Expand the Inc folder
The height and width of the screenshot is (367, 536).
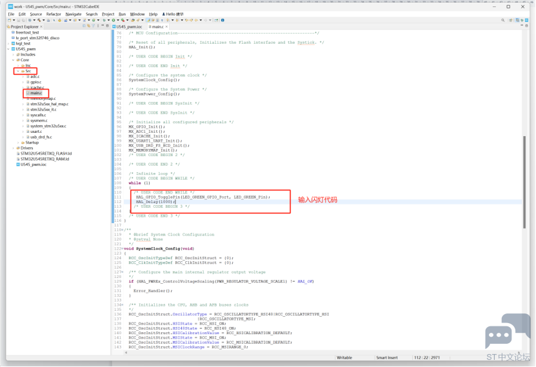(18, 65)
